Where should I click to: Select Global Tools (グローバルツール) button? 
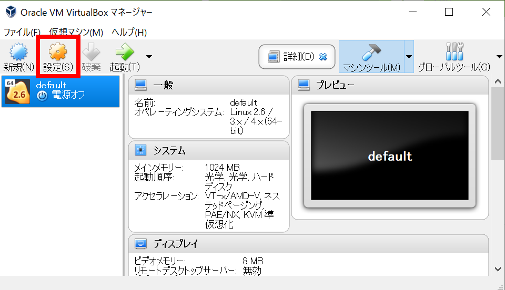pos(454,57)
